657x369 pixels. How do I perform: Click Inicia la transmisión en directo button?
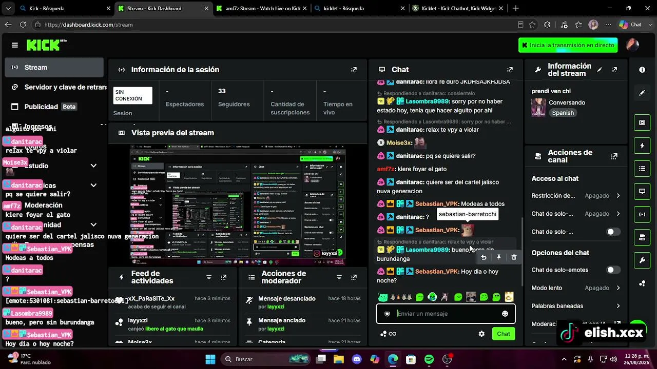[x=568, y=45]
